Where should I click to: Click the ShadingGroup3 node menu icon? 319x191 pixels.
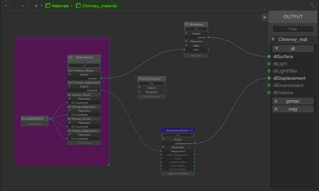point(71,57)
